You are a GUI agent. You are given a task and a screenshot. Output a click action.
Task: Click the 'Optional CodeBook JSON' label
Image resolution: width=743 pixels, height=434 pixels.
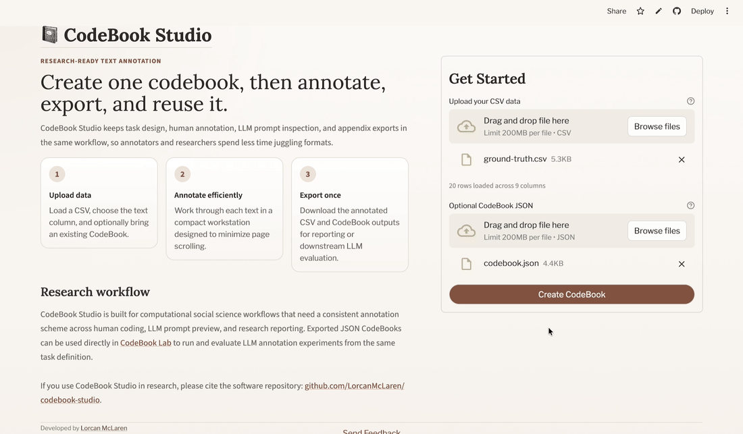(x=491, y=205)
